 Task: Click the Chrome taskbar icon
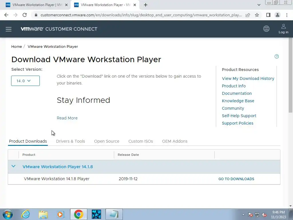pos(79,214)
